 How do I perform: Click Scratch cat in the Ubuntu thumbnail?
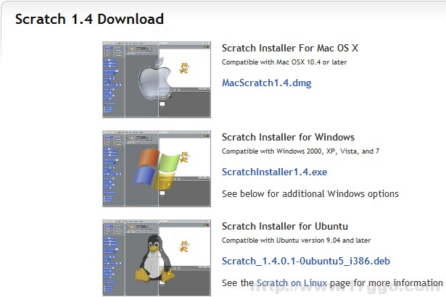(x=183, y=247)
